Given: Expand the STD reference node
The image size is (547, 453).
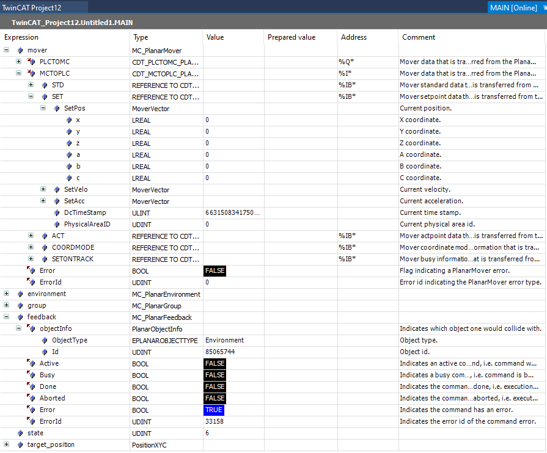Looking at the screenshot, I should coord(31,85).
